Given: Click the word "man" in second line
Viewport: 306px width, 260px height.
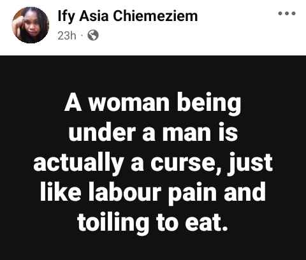Looking at the screenshot, I should [x=186, y=134].
